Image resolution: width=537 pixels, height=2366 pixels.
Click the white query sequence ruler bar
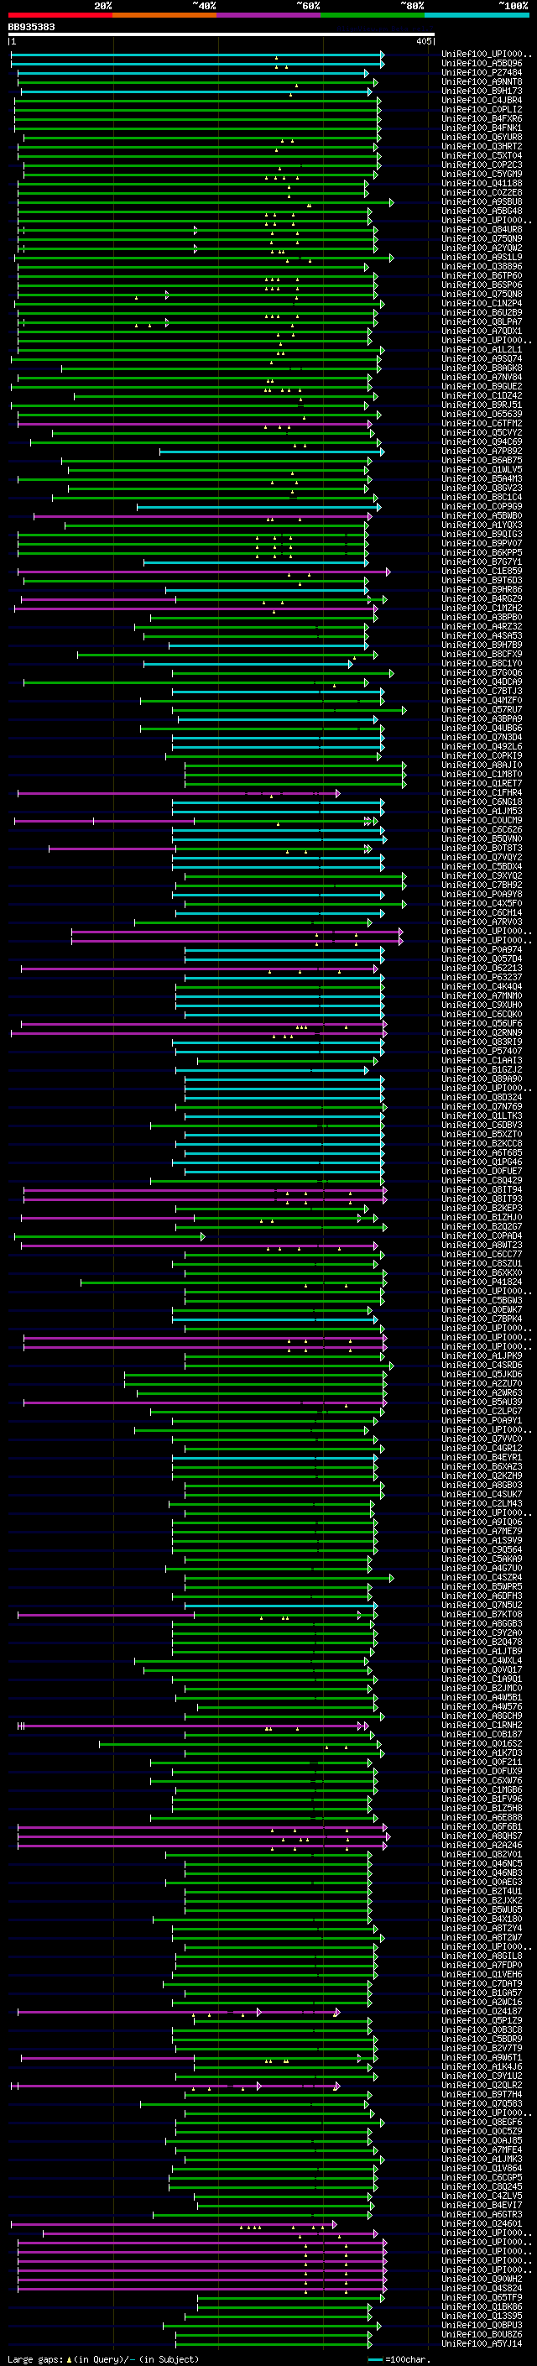pos(222,34)
